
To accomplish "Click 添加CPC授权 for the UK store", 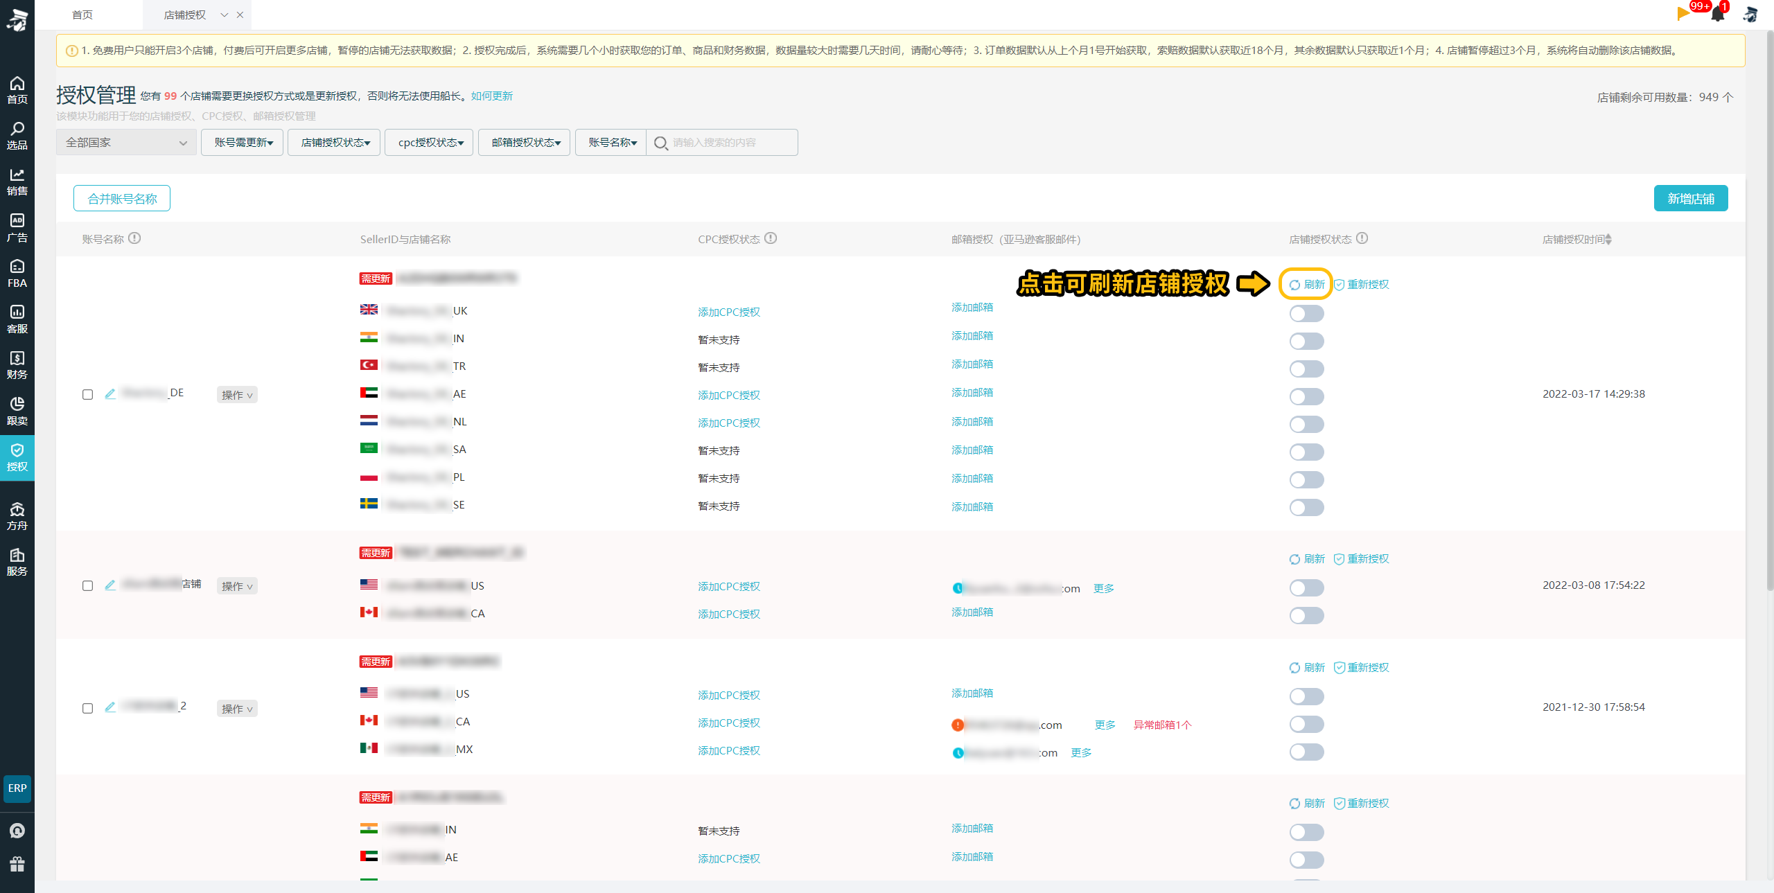I will pyautogui.click(x=729, y=312).
